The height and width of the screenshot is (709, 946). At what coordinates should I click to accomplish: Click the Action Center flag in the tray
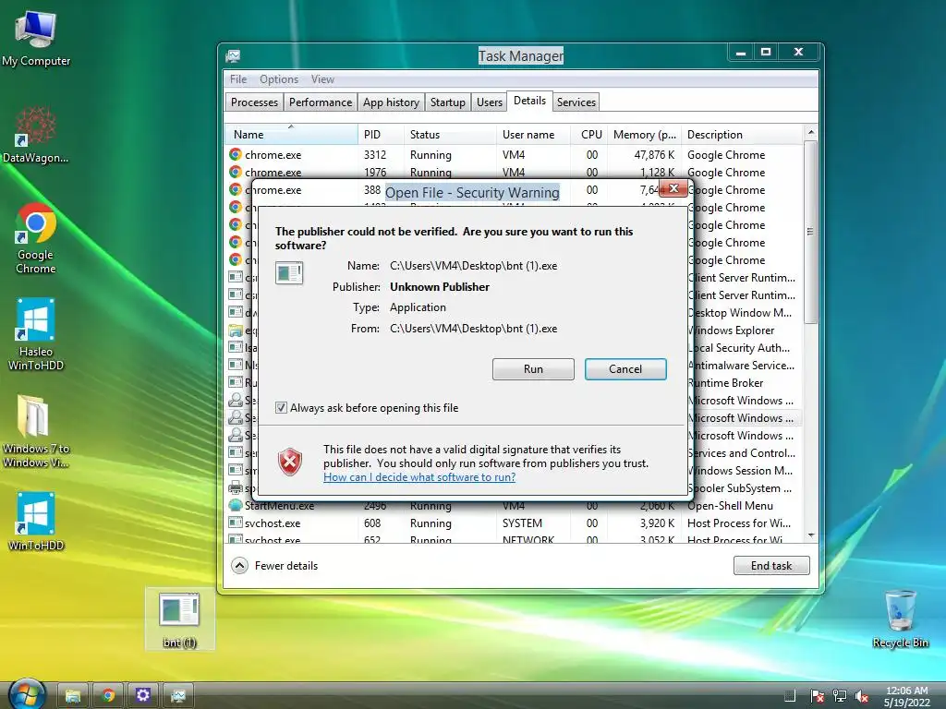817,696
